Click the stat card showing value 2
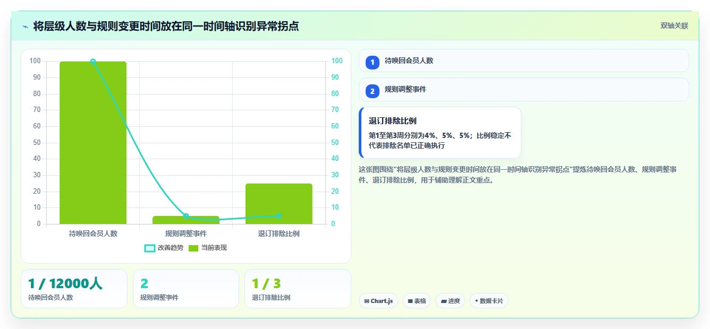This screenshot has width=710, height=329. 186,289
